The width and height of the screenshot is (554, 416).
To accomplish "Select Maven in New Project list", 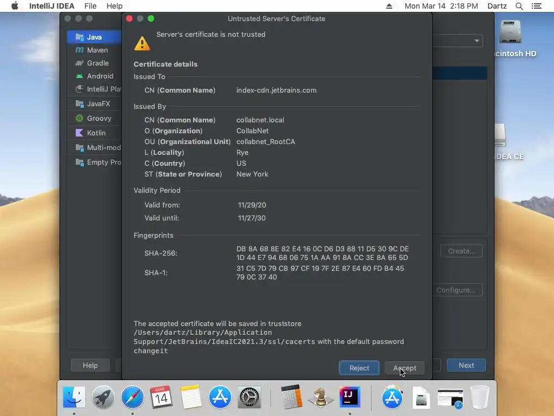I will (94, 50).
